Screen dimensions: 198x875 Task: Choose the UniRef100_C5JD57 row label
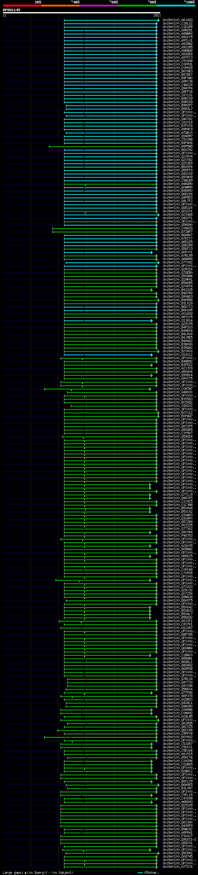pyautogui.click(x=178, y=743)
